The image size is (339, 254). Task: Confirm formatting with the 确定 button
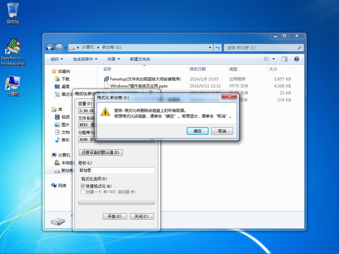tap(197, 131)
